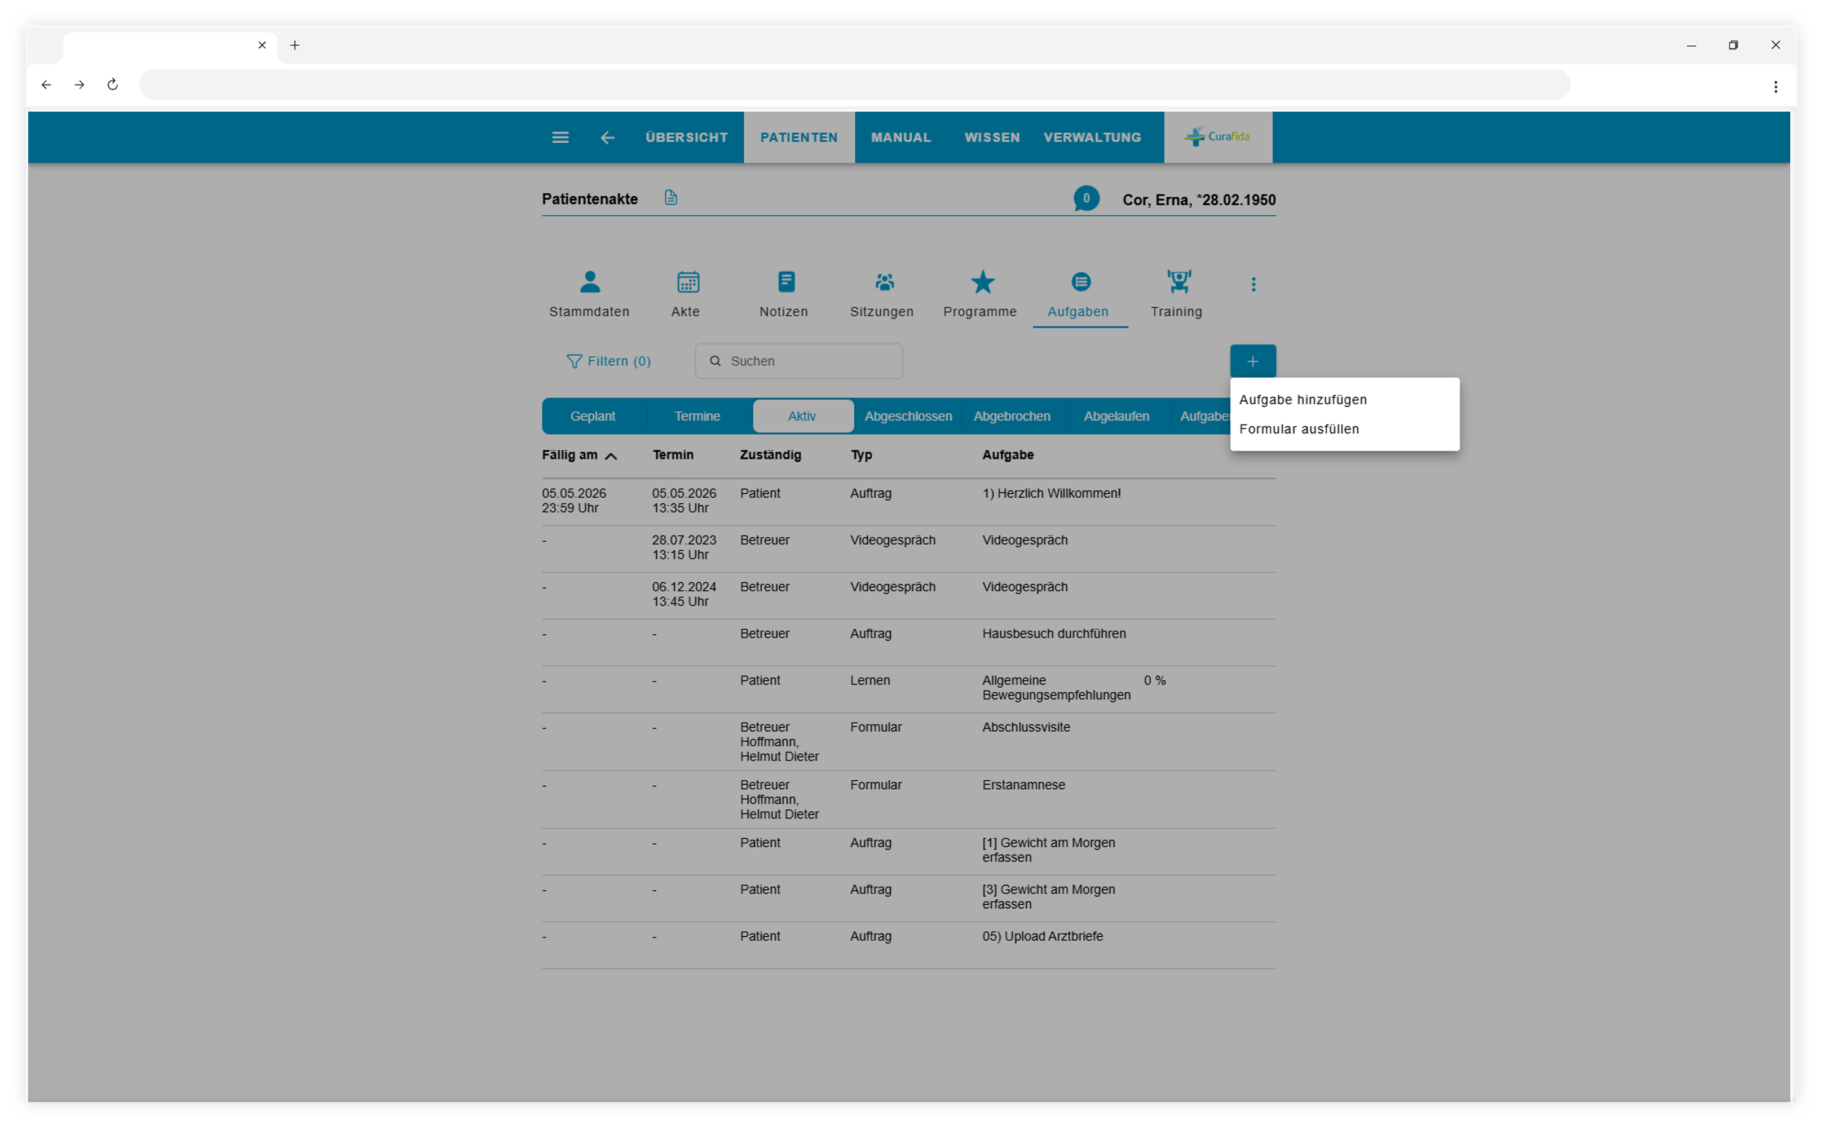Viewport: 1823px width, 1128px height.
Task: Sort by the Termin column header
Action: click(x=672, y=455)
